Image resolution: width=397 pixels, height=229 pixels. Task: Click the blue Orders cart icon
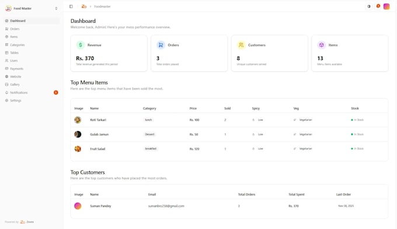click(x=161, y=45)
